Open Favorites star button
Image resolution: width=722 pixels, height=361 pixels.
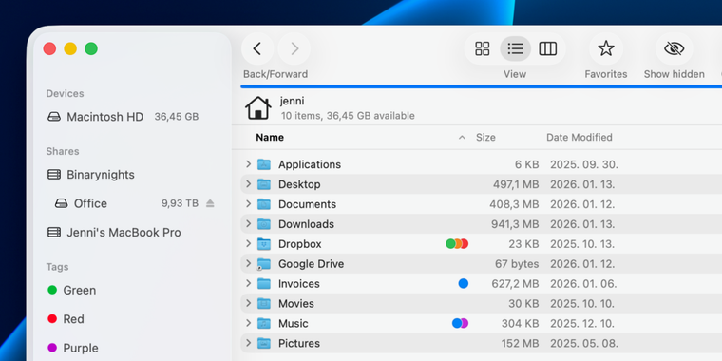click(606, 48)
